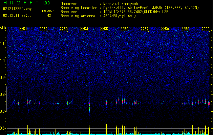Click the 2258 time marker
Screen dimensions: 213x135
[x=165, y=29]
